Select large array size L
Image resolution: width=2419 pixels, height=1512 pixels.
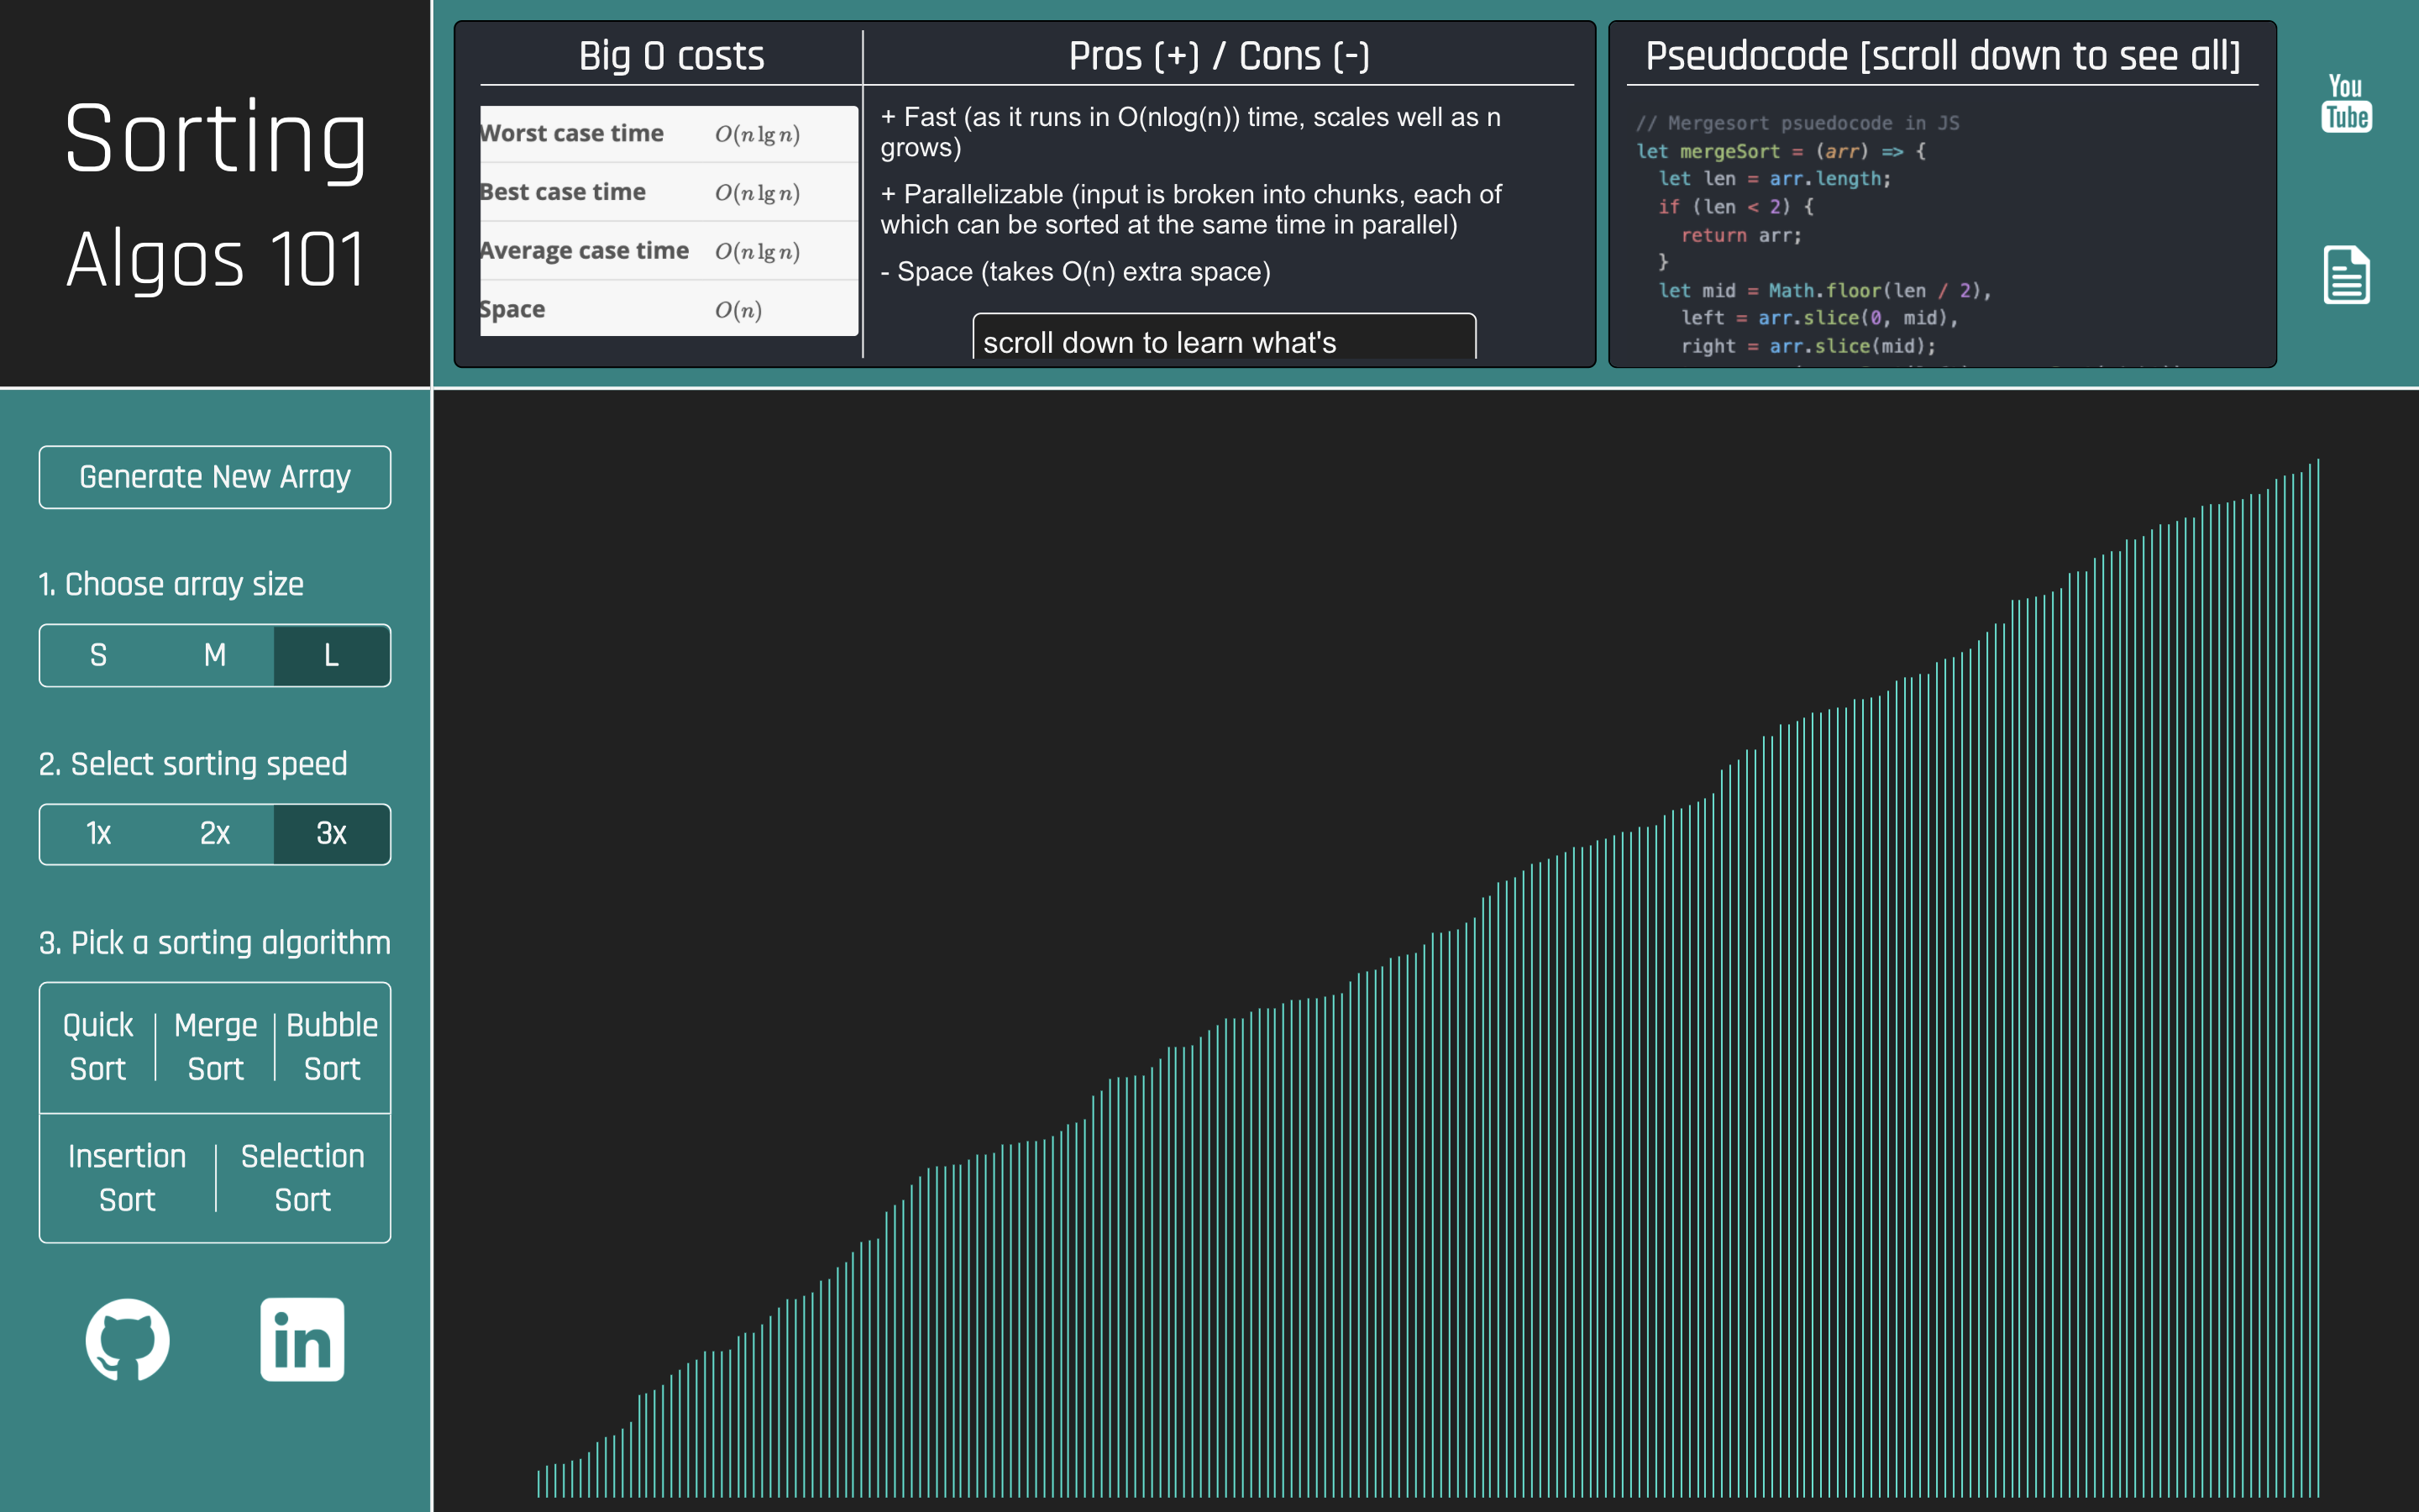[332, 655]
